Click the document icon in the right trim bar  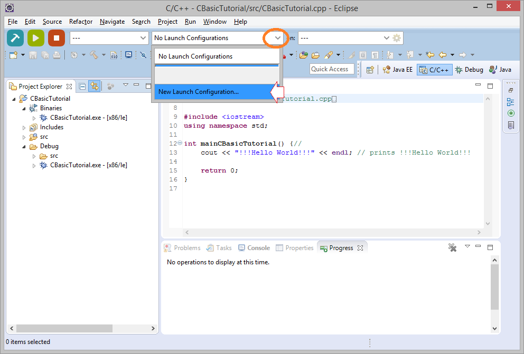(x=511, y=125)
